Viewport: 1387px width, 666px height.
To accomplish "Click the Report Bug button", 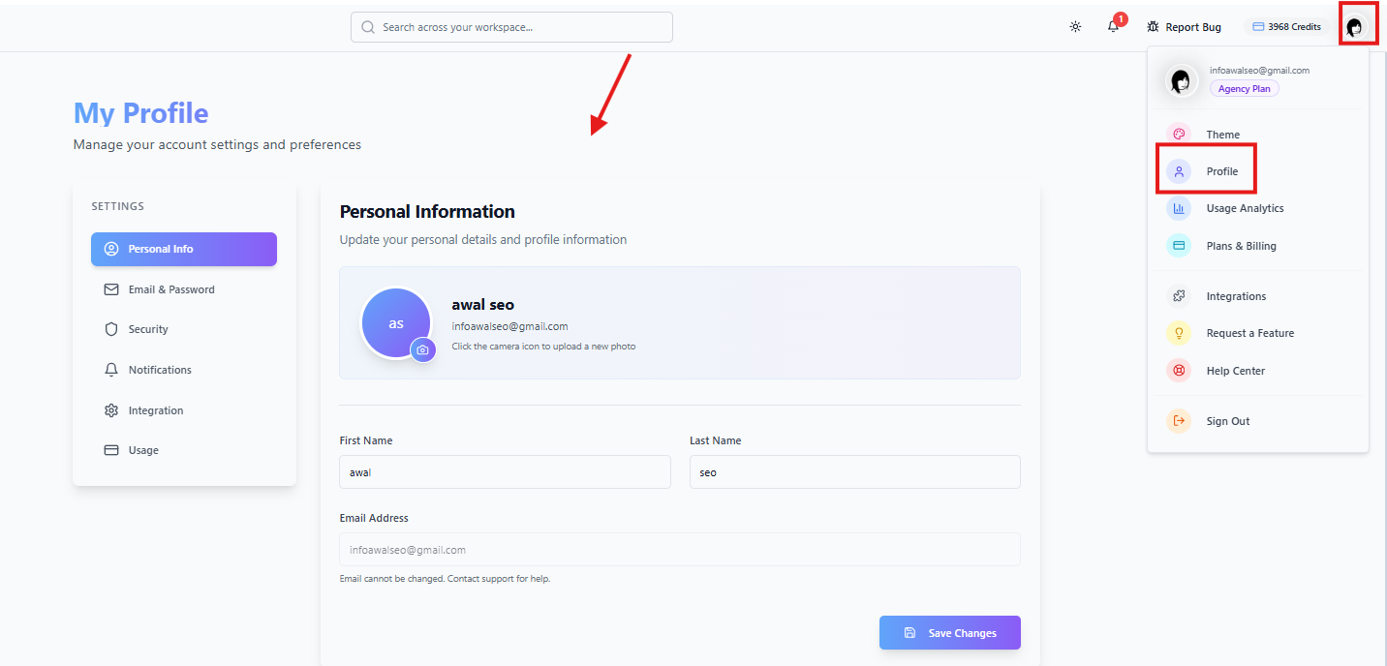I will [1184, 27].
